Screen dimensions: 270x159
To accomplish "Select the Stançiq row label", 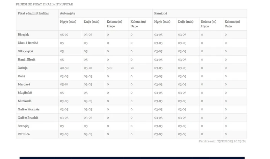I will tap(23, 126).
